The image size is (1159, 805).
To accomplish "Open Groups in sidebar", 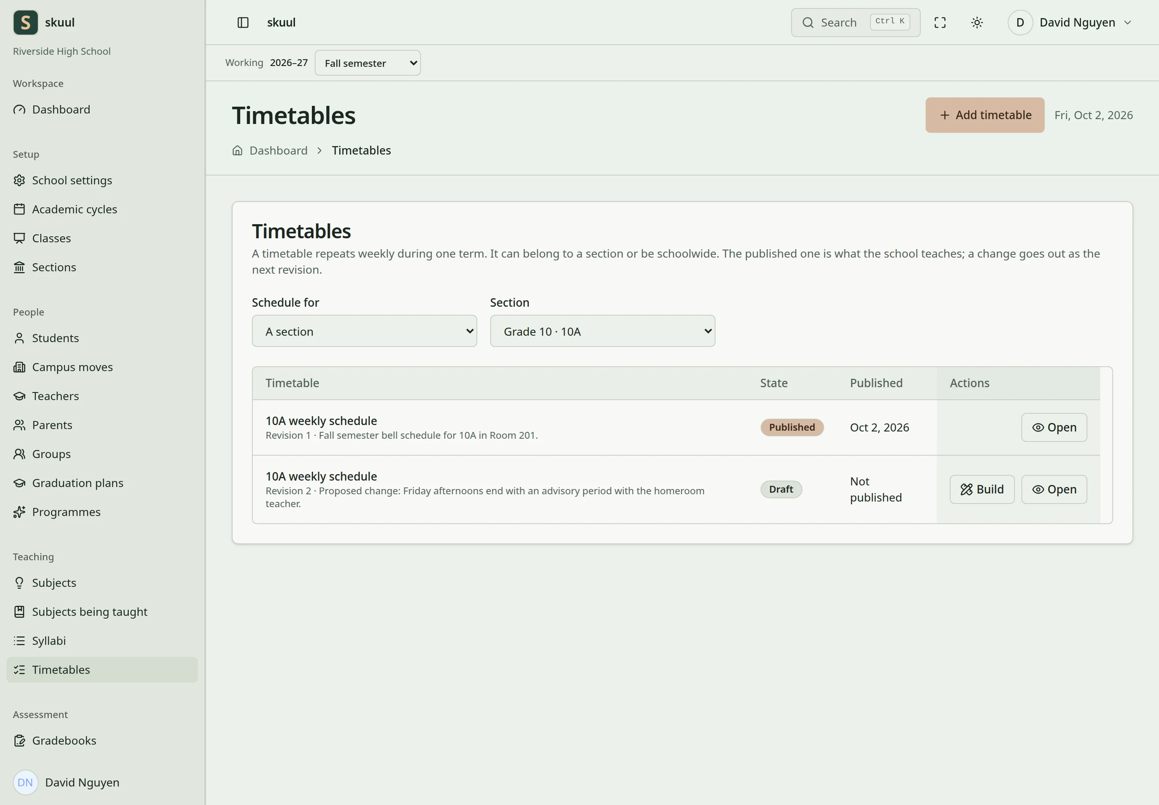I will [x=102, y=454].
